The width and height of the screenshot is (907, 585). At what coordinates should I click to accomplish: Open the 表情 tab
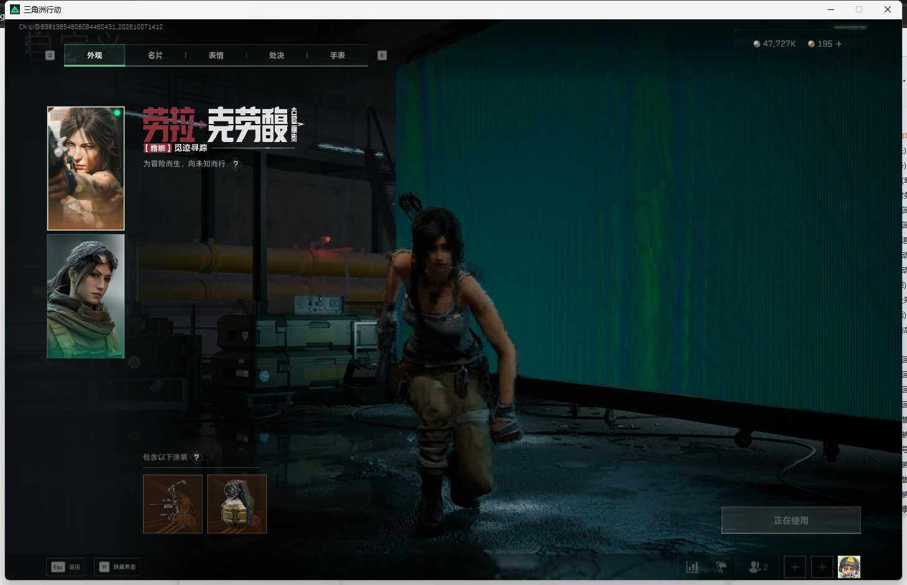(x=216, y=55)
